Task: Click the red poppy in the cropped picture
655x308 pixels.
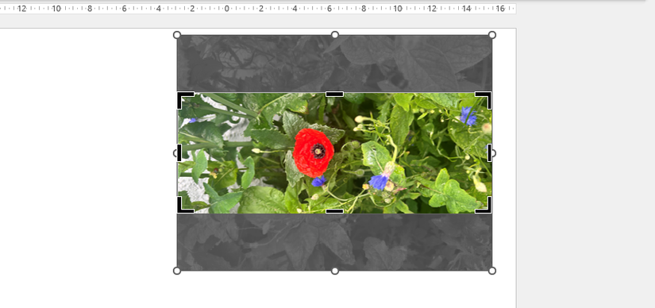Action: click(313, 152)
